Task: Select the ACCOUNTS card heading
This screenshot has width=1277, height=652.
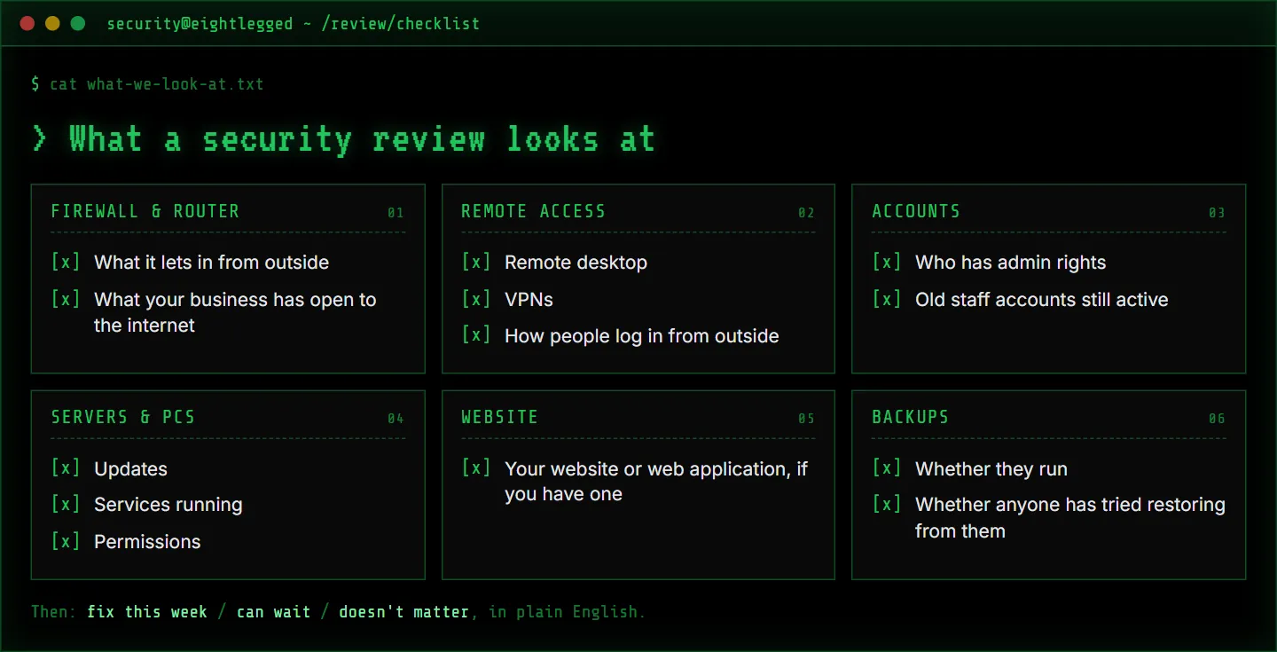Action: (x=916, y=211)
